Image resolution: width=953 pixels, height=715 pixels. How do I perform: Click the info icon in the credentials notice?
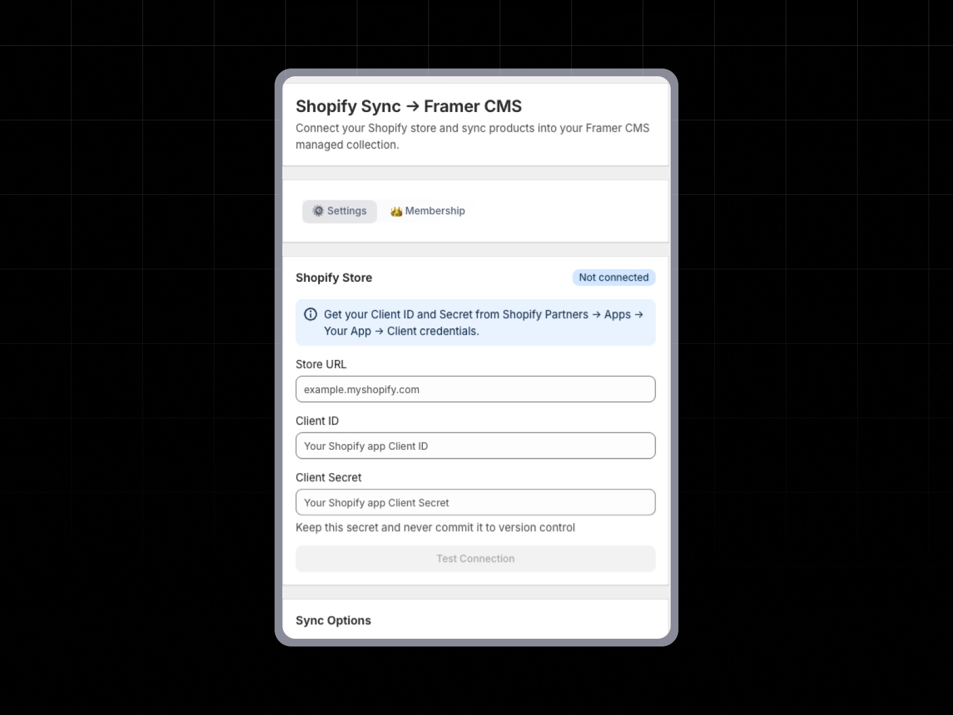pos(311,315)
